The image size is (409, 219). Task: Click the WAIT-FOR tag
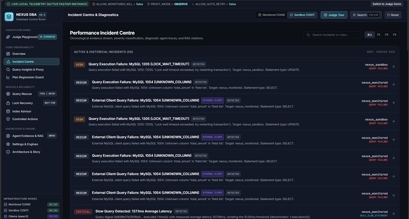click(x=50, y=103)
